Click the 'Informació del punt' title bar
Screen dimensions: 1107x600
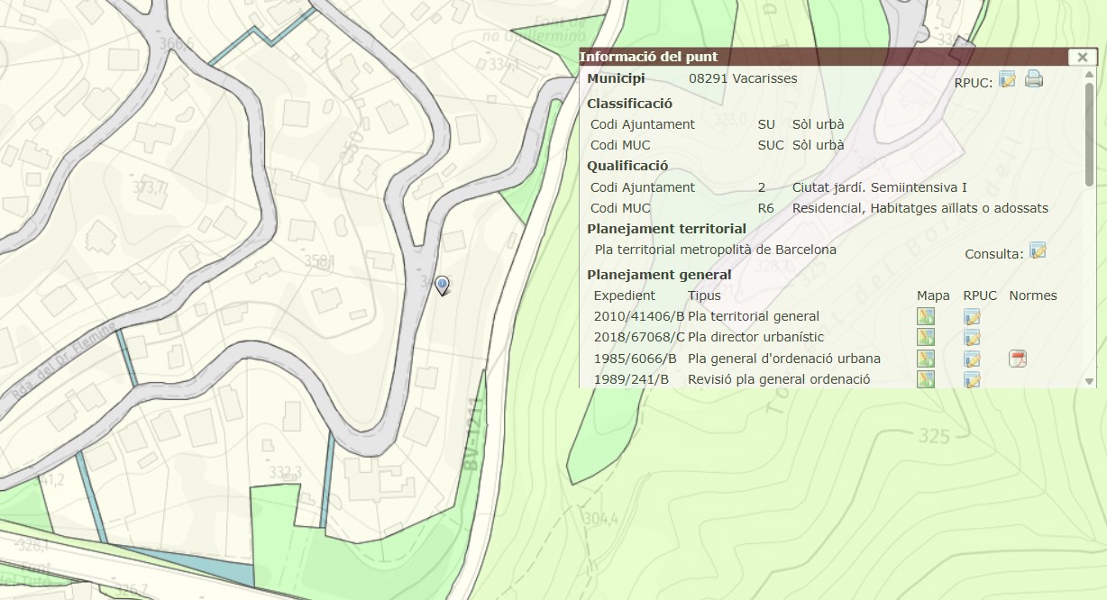point(823,57)
